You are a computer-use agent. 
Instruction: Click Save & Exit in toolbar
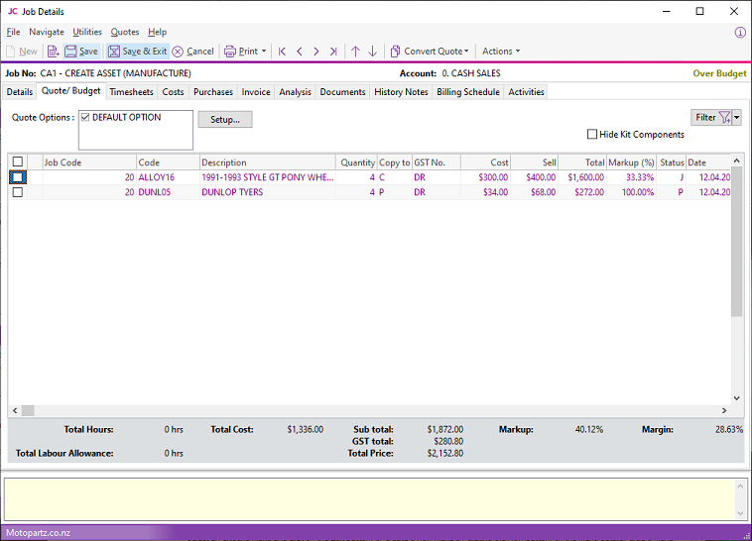click(x=137, y=52)
